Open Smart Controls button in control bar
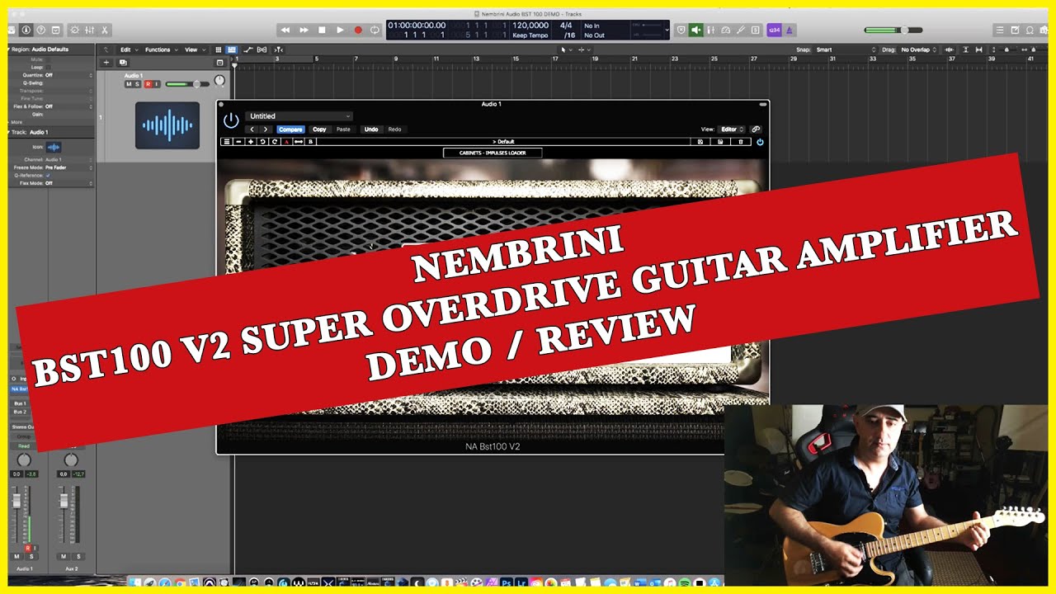 pyautogui.click(x=75, y=30)
